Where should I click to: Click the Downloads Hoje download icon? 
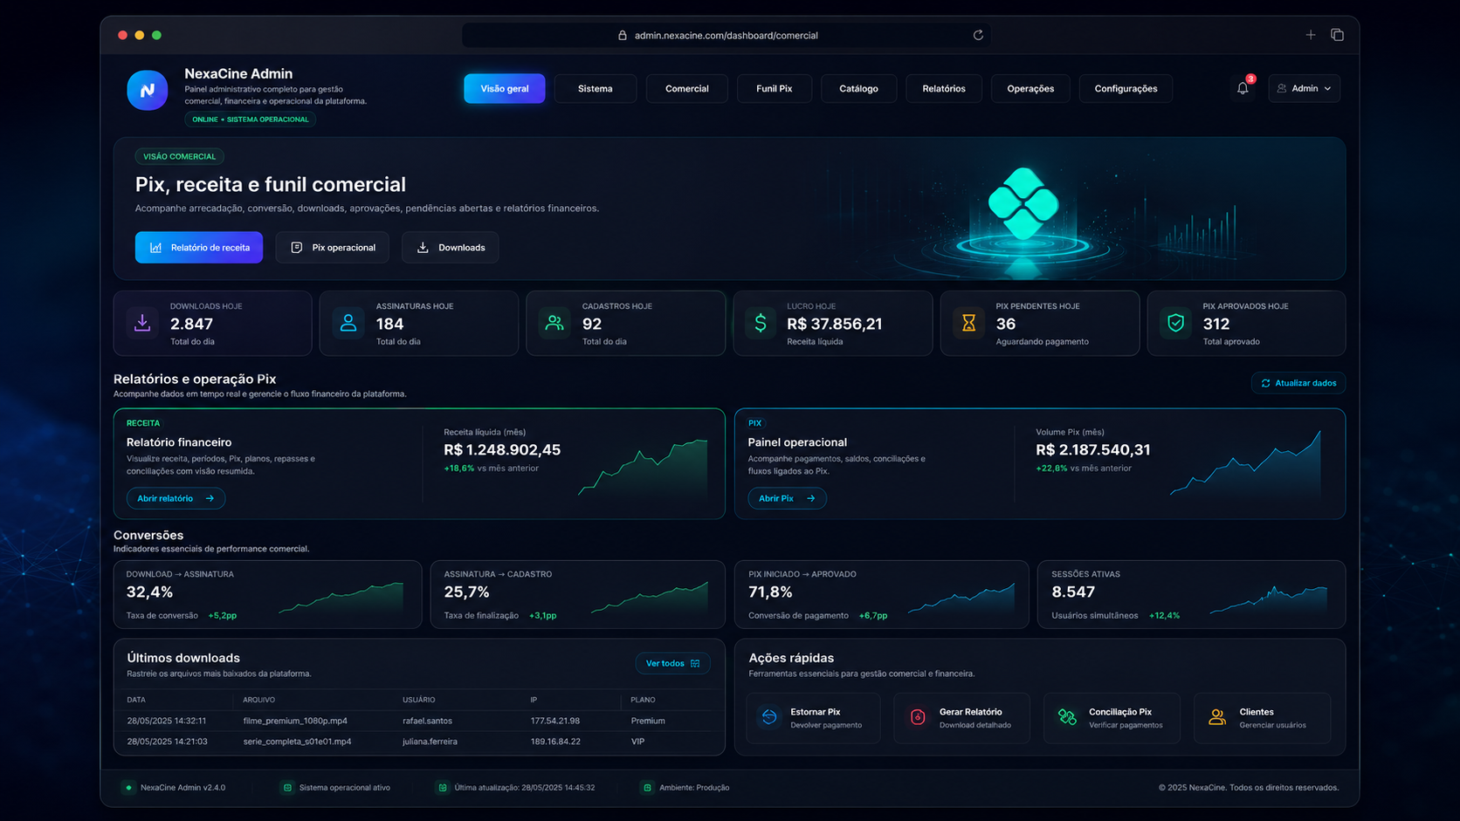142,323
